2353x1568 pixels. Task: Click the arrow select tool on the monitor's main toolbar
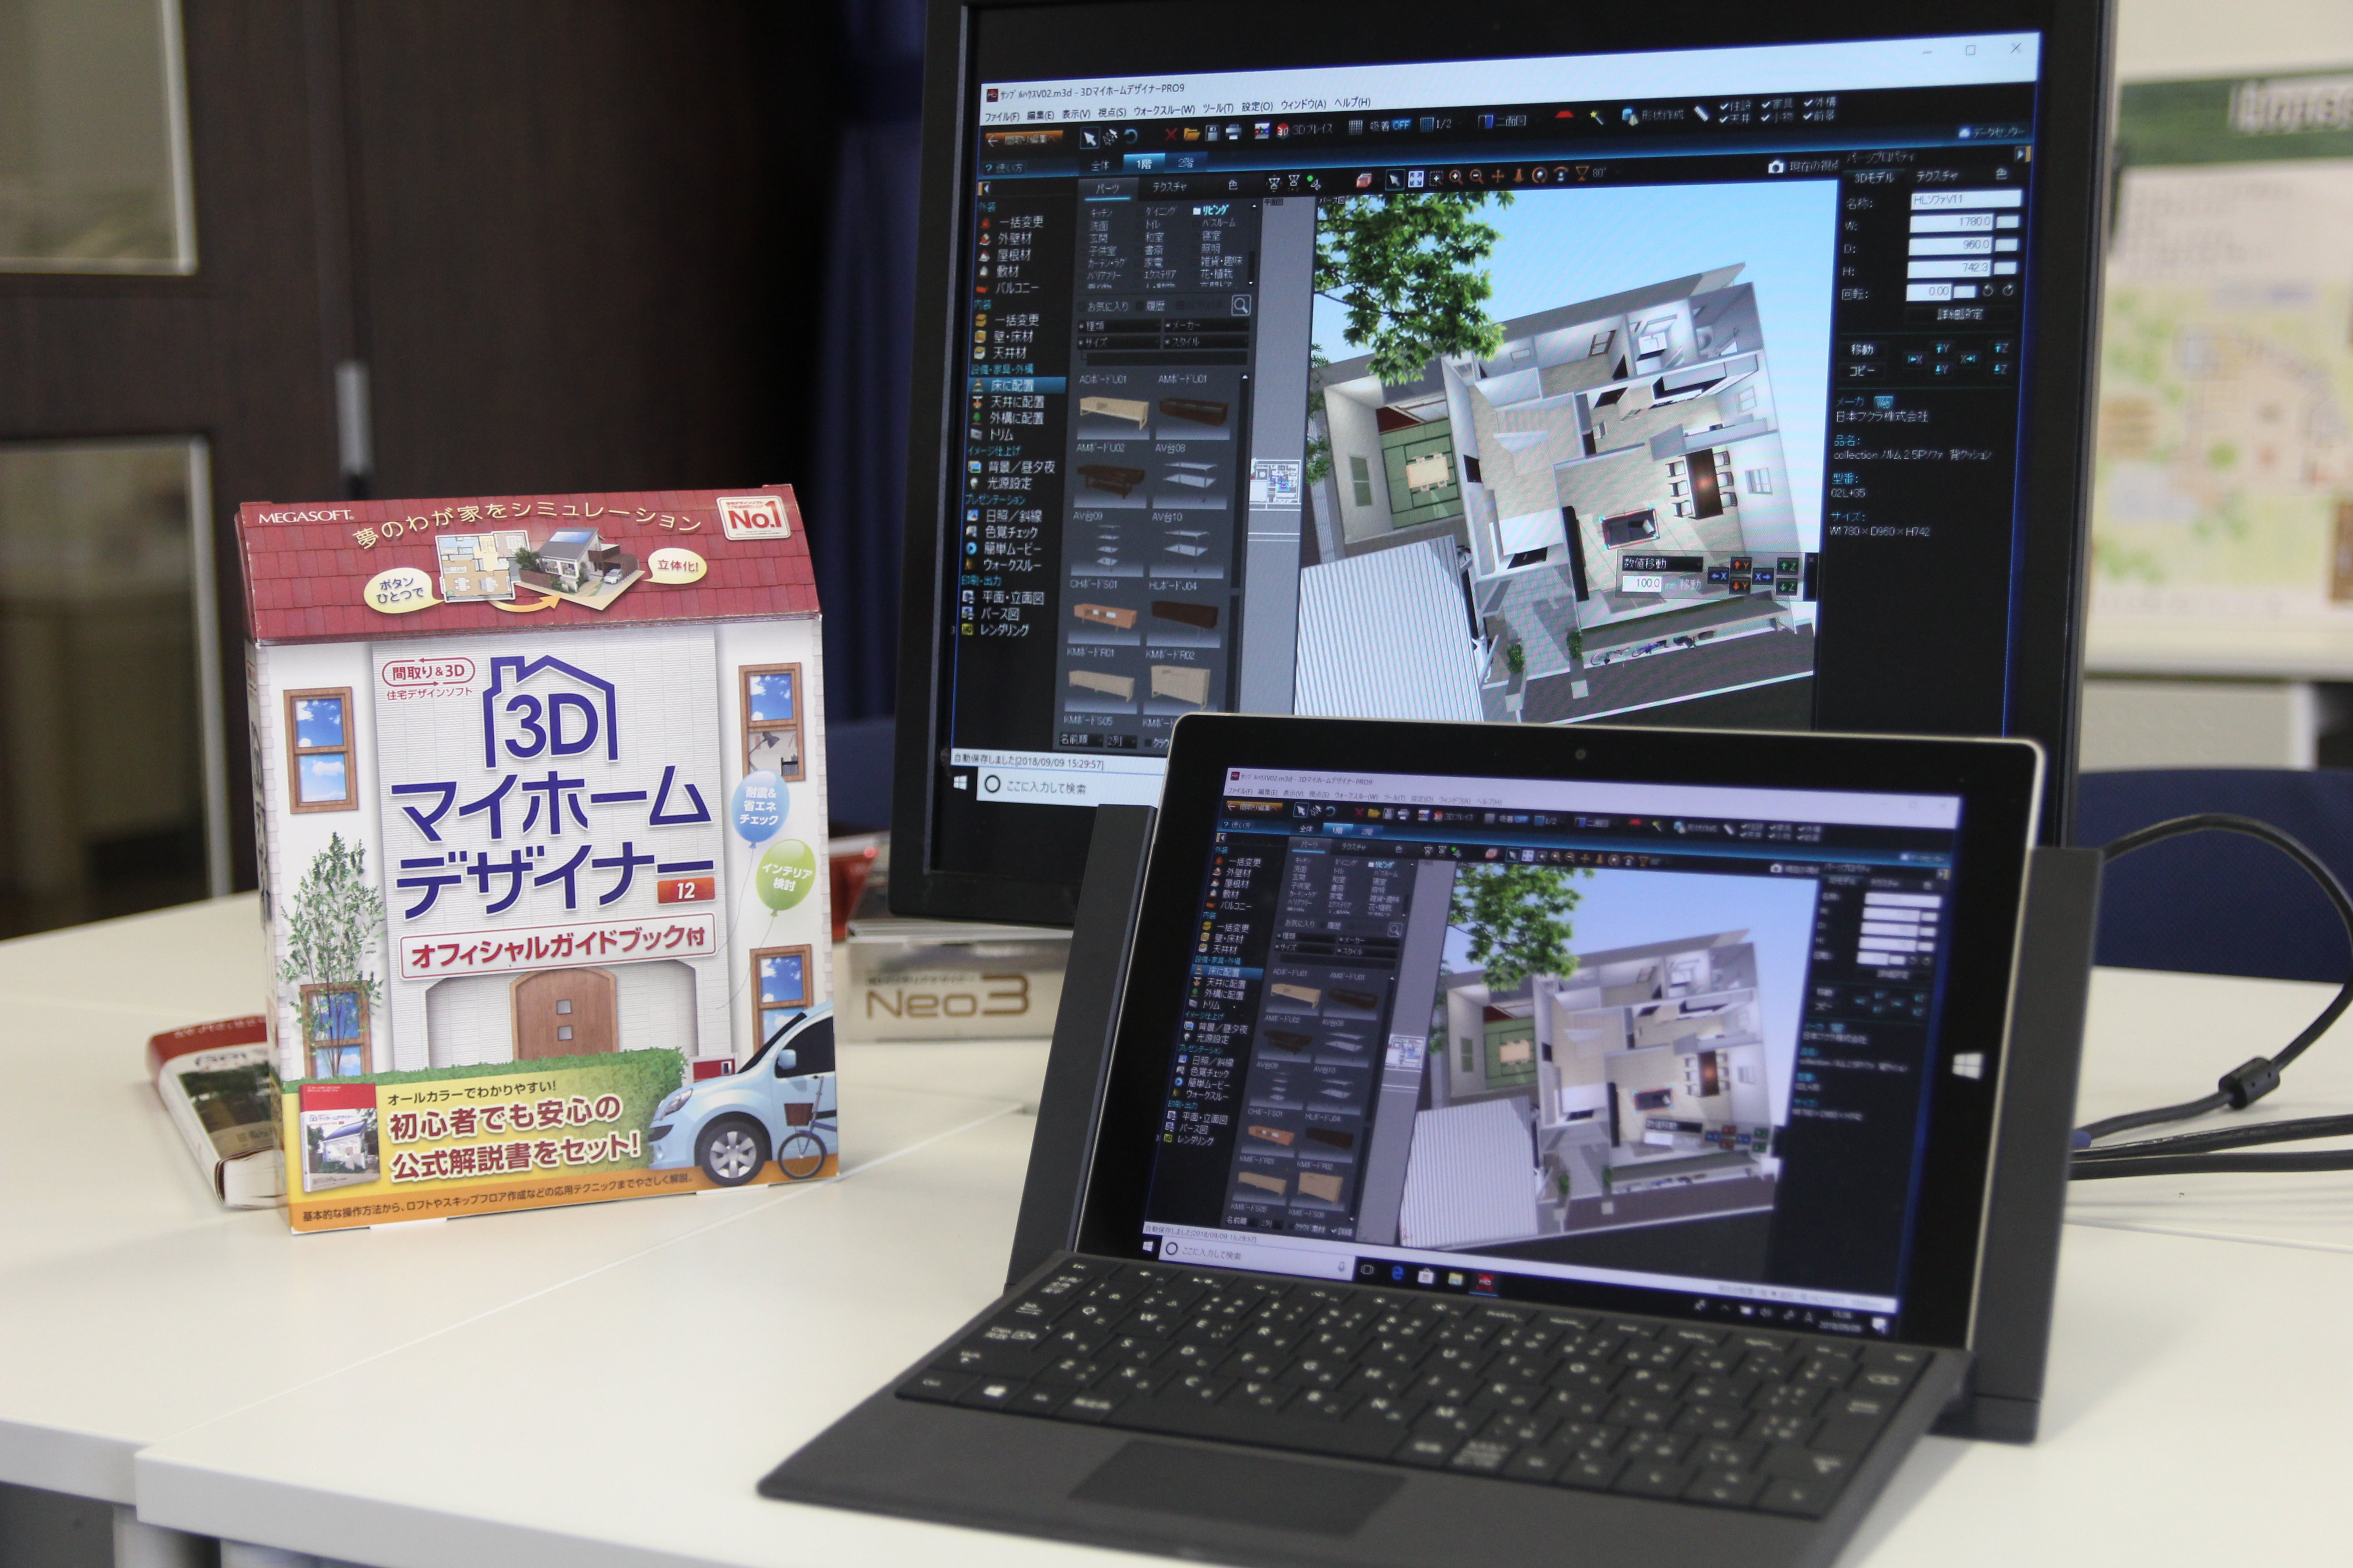coord(1089,137)
